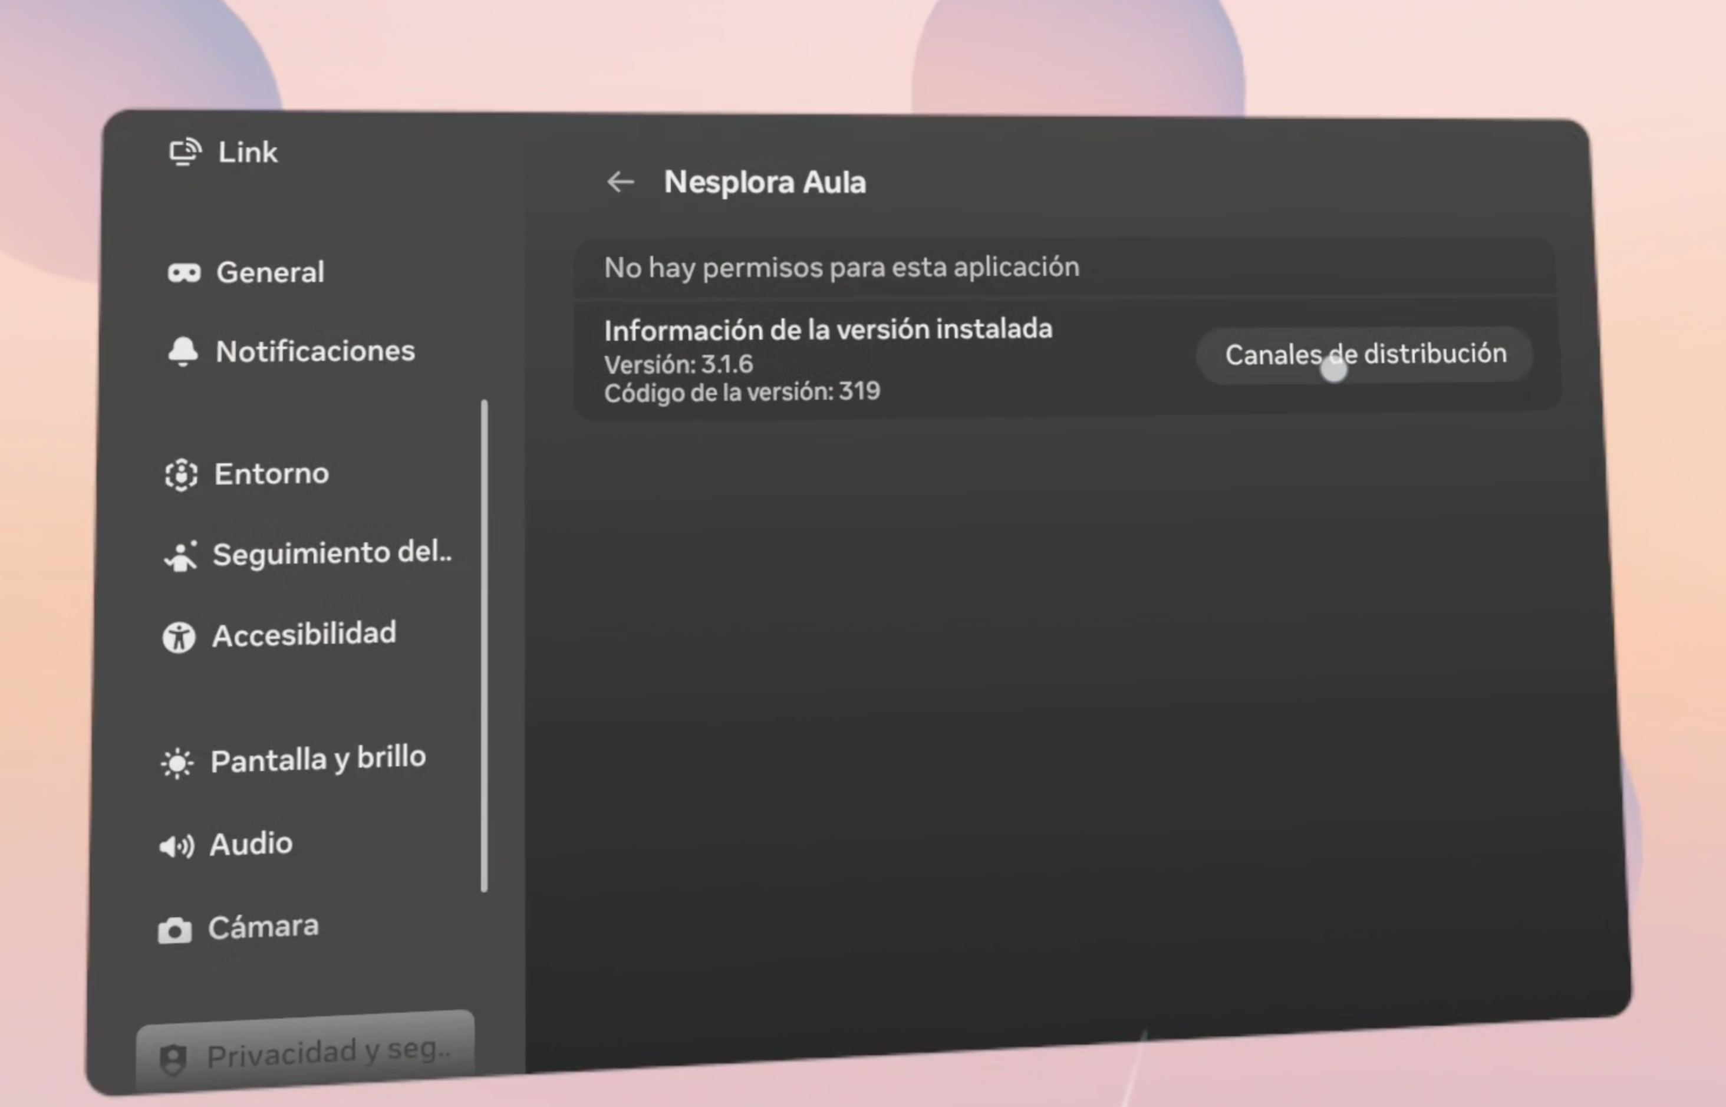Image resolution: width=1726 pixels, height=1107 pixels.
Task: Click the Entorno environment icon
Action: point(181,475)
